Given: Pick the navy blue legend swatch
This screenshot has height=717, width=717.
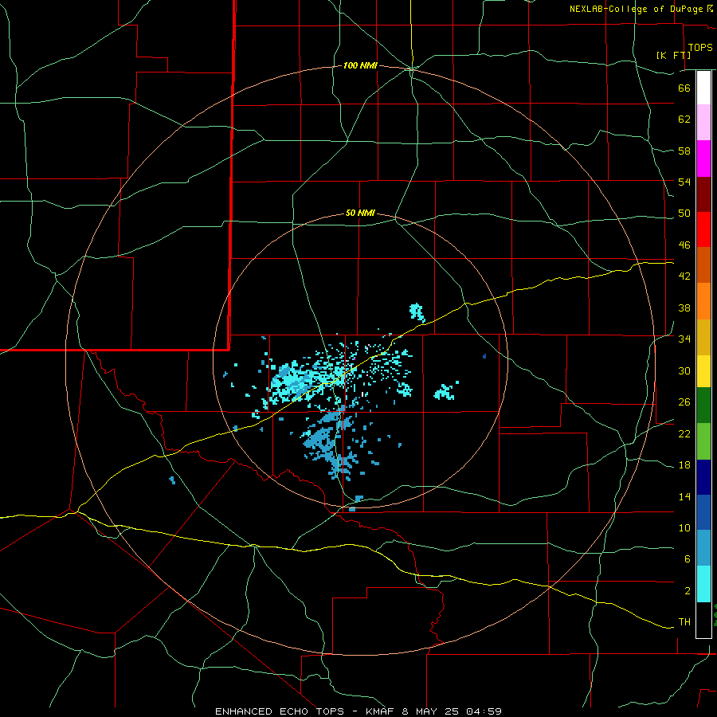Looking at the screenshot, I should point(703,477).
